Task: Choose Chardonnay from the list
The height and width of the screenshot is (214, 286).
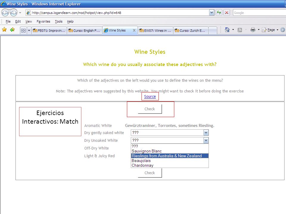Action: pyautogui.click(x=170, y=165)
